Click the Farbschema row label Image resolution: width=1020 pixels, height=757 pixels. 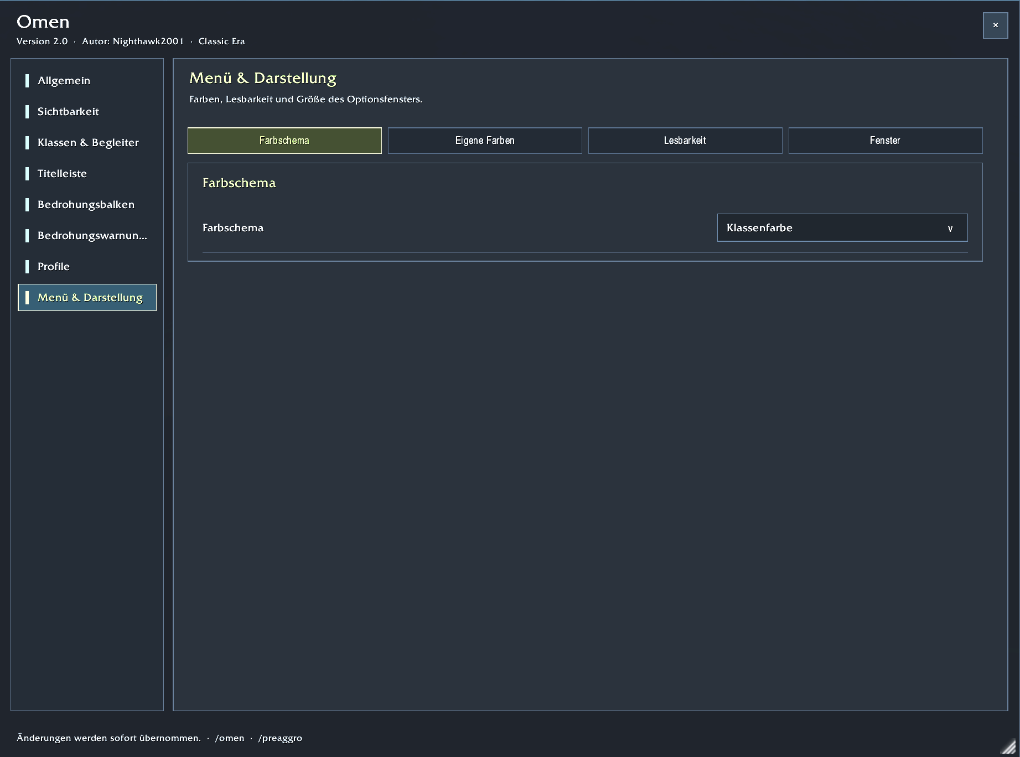[233, 228]
